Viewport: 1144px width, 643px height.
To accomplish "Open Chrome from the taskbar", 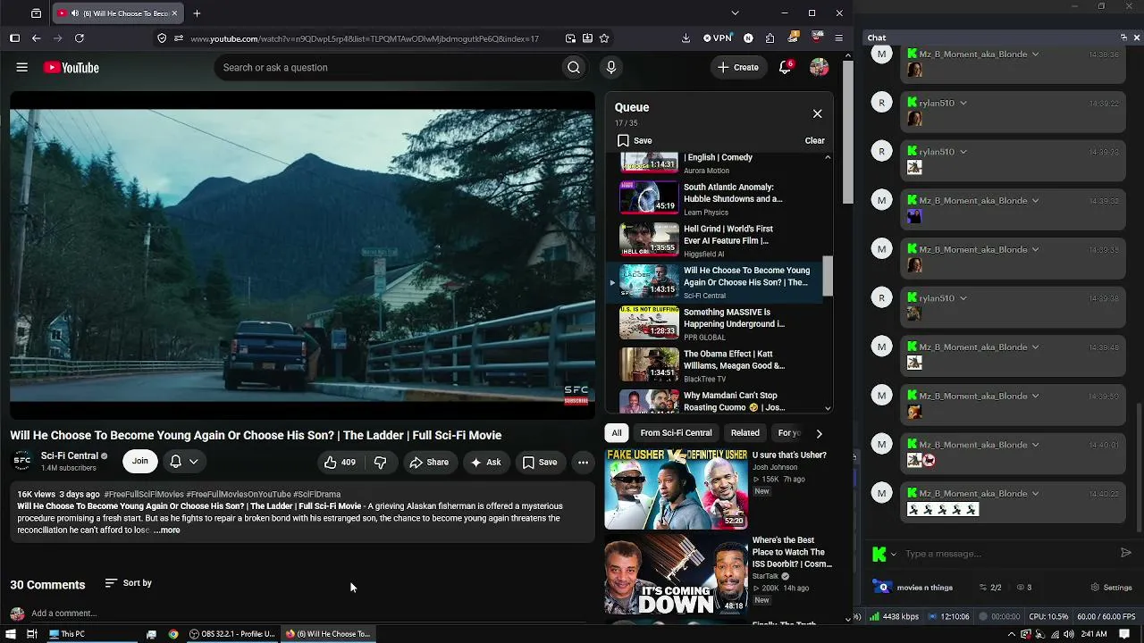I will click(x=173, y=634).
